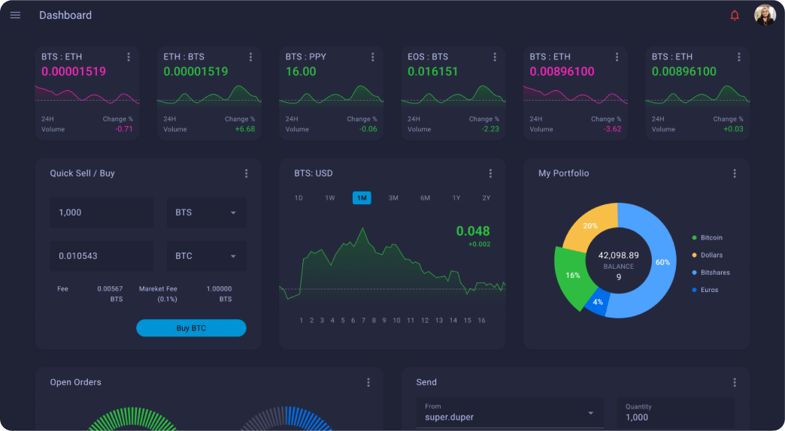Open the user profile avatar

pyautogui.click(x=765, y=15)
